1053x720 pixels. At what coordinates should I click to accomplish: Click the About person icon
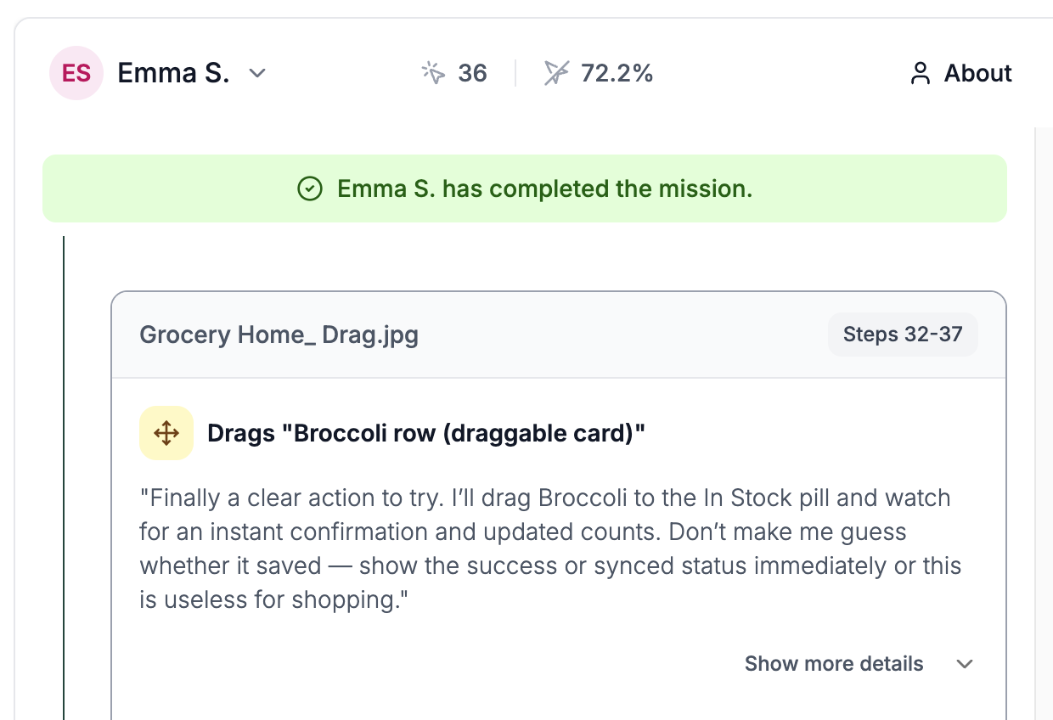pos(921,74)
